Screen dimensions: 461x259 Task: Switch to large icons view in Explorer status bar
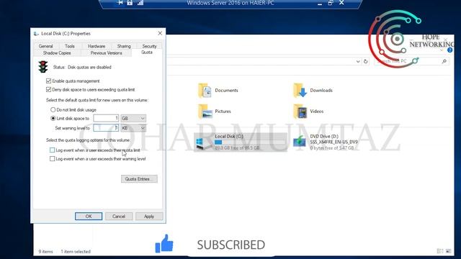click(448, 251)
